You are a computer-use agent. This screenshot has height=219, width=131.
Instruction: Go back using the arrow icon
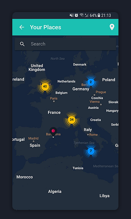point(22,27)
